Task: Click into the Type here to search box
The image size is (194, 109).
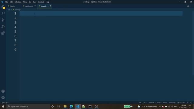Action: pyautogui.click(x=28, y=106)
